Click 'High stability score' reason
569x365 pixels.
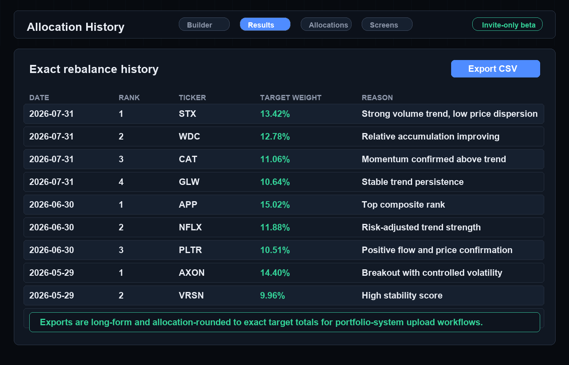point(402,296)
